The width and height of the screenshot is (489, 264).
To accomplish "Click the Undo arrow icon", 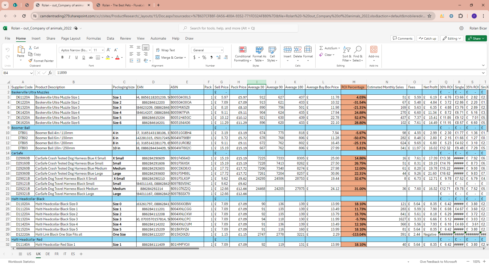I will click(x=8, y=50).
